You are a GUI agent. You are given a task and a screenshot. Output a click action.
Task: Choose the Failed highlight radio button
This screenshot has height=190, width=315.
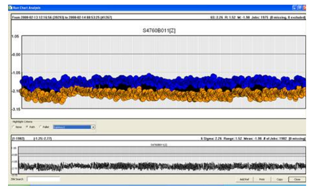[x=41, y=128]
